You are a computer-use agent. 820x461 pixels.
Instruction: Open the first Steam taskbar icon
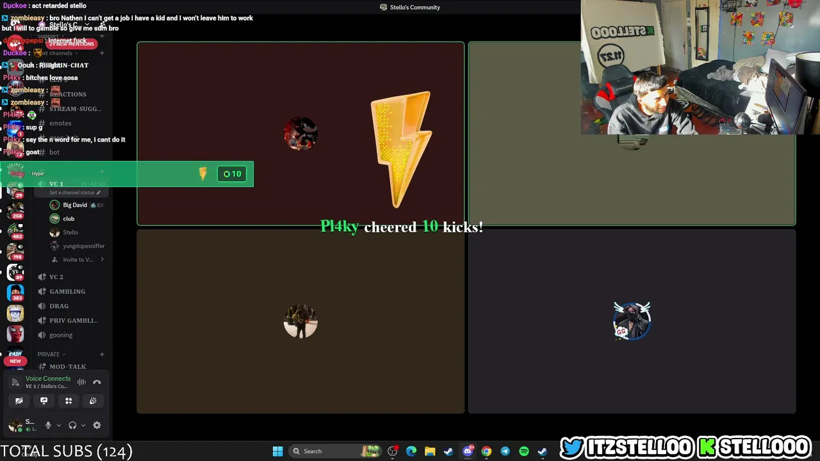click(448, 451)
